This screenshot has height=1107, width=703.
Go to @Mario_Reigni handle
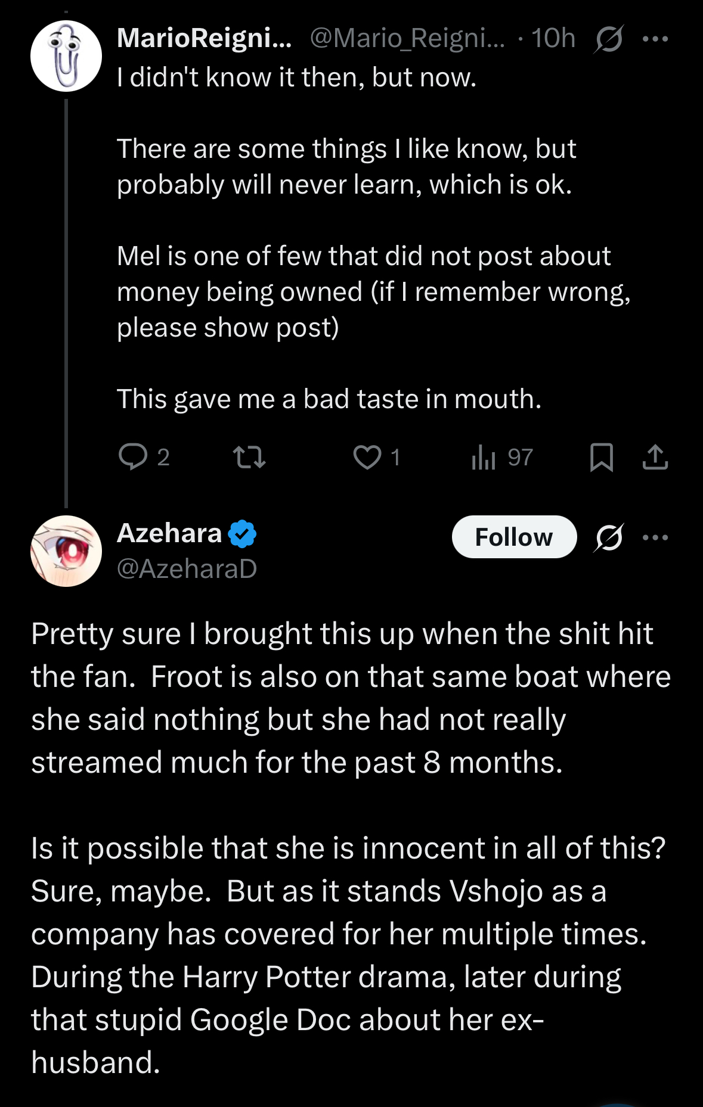pyautogui.click(x=407, y=38)
